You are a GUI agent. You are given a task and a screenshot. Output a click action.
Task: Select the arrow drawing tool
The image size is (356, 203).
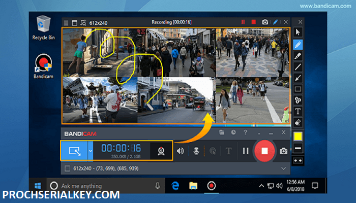pyautogui.click(x=298, y=78)
